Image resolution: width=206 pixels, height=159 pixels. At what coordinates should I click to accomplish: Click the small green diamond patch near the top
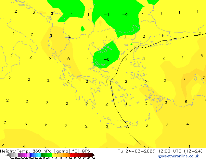click(83, 29)
